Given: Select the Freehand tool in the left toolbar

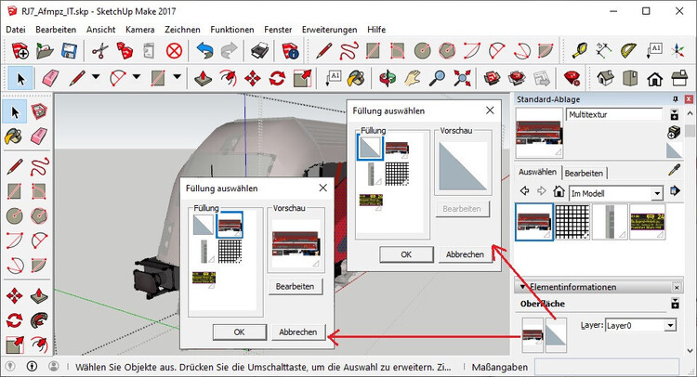Looking at the screenshot, I should 39,167.
